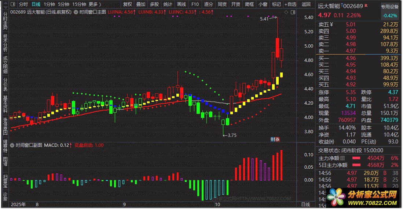Open 分时走势 in left sidebar
The image size is (403, 209).
[x=5, y=20]
